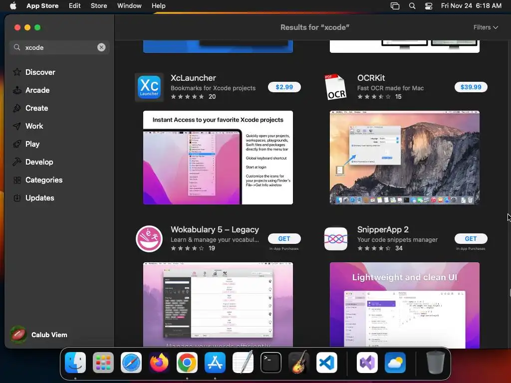
Task: Click Calub Viem's account avatar
Action: click(x=18, y=335)
